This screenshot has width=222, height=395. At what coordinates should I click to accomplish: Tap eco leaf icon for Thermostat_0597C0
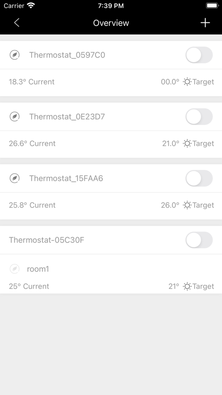15,55
